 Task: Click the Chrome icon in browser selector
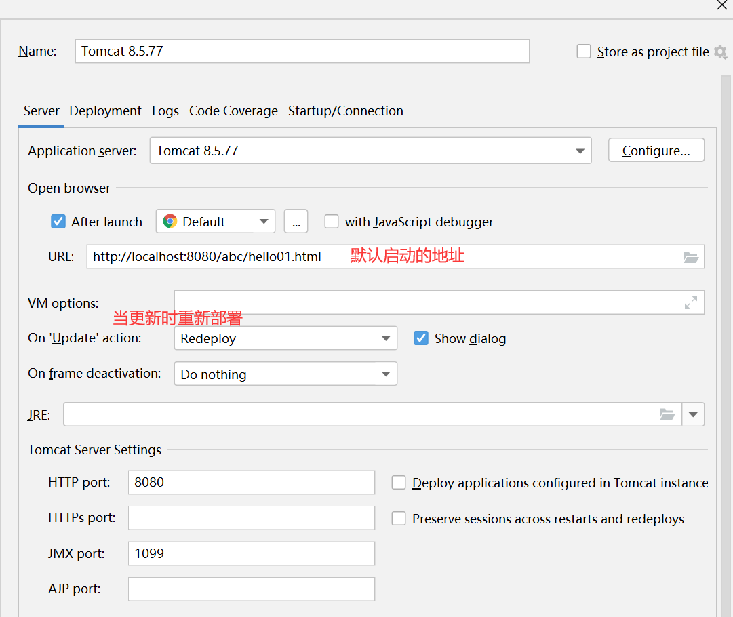tap(170, 221)
